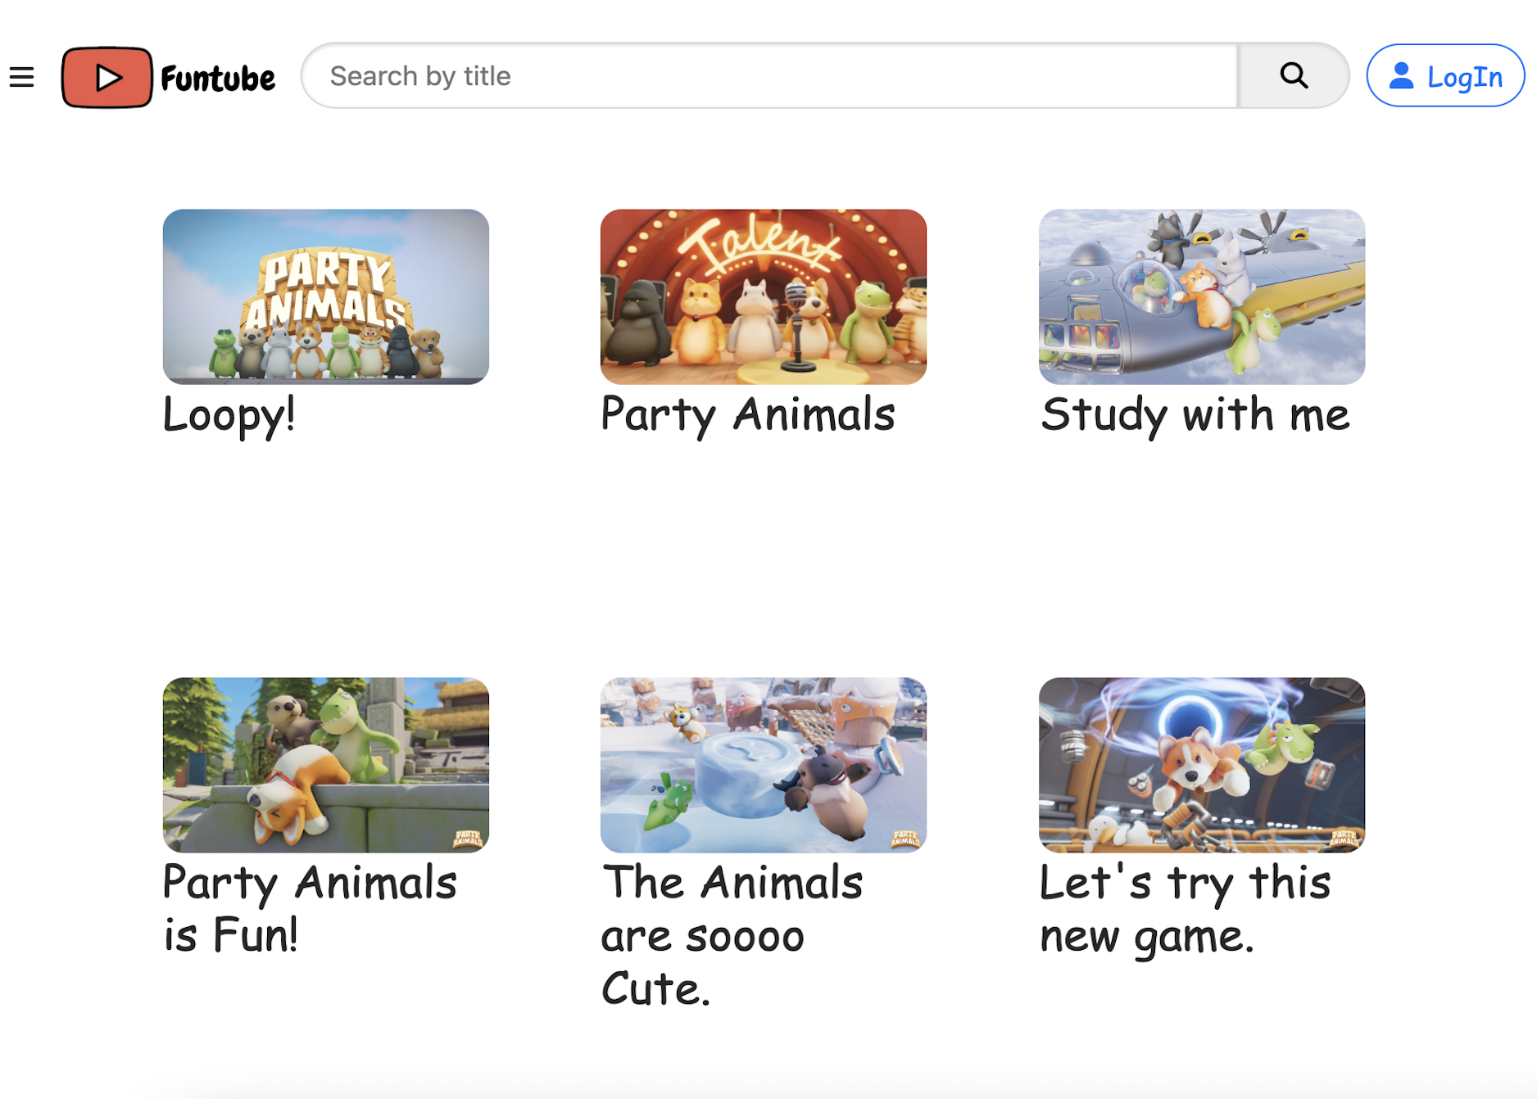Screen dimensions: 1537x1099
Task: Open the snowy ice arena video thumbnail
Action: [x=763, y=765]
